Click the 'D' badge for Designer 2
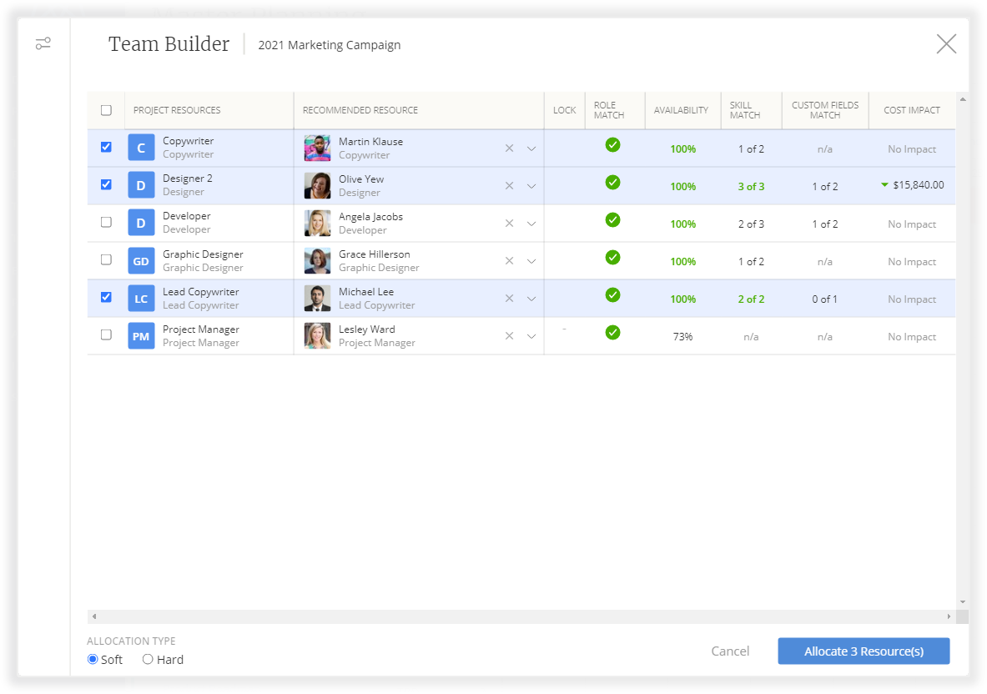Image resolution: width=987 pixels, height=694 pixels. point(140,184)
